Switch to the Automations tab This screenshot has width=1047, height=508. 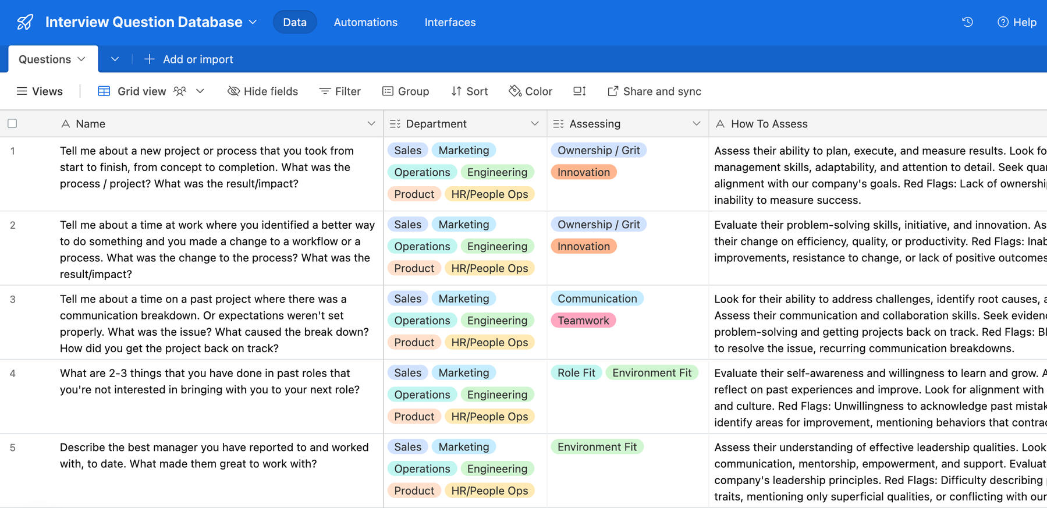pos(365,22)
